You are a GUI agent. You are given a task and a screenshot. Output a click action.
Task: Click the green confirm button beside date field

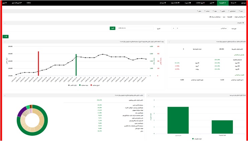click(x=112, y=28)
